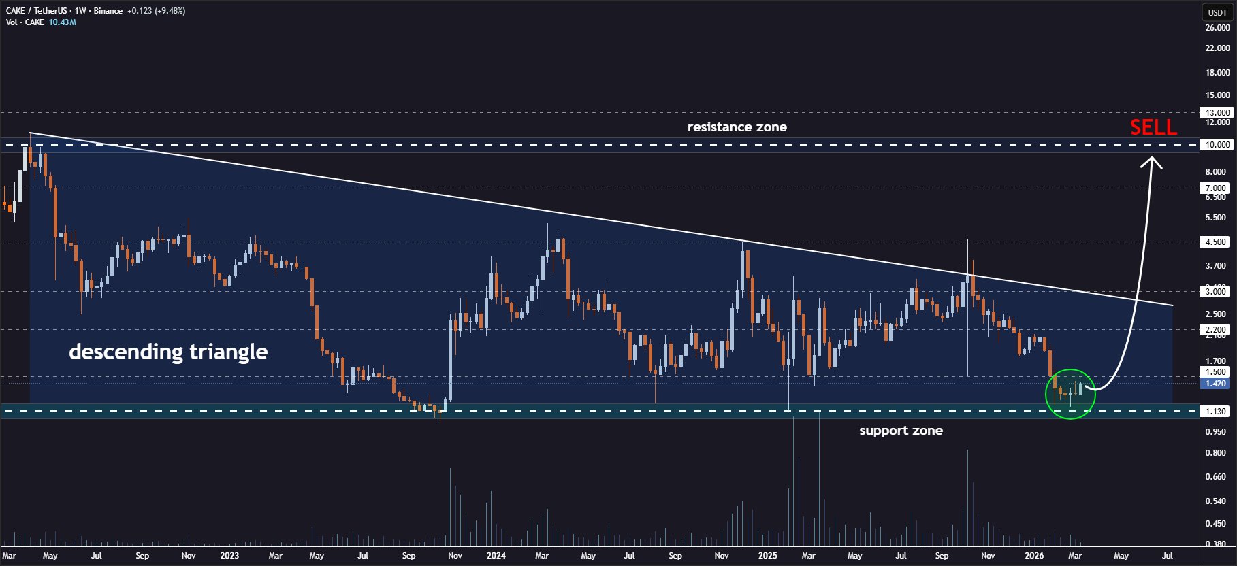Select the 'resistance zone' text label
Screen dimensions: 1237x566
pos(737,127)
